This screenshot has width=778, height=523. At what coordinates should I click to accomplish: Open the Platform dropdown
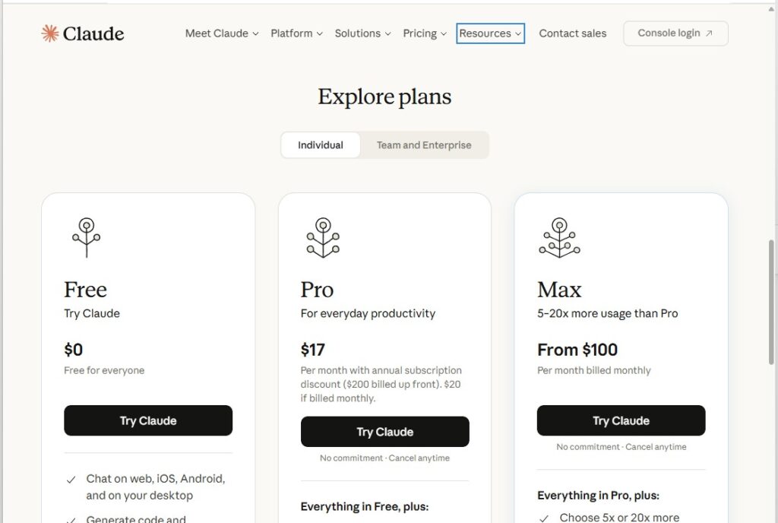point(297,33)
